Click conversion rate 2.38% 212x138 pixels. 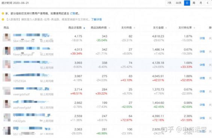pyautogui.click(x=188, y=116)
